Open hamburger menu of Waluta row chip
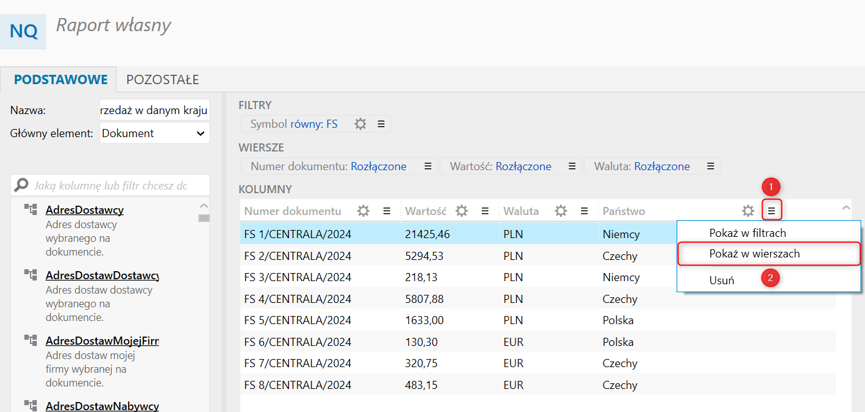The image size is (865, 412). 710,166
